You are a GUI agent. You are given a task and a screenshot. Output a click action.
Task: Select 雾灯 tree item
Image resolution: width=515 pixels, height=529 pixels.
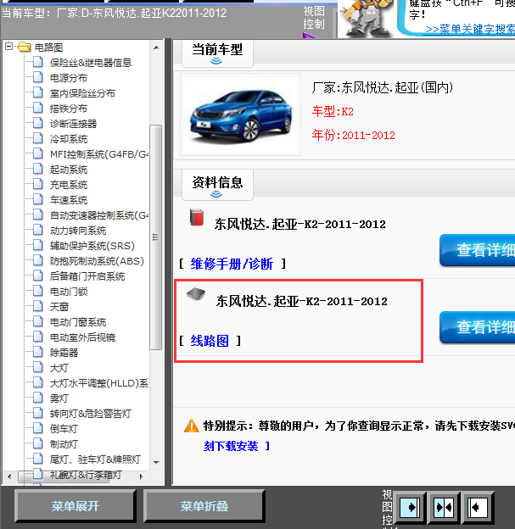point(59,398)
